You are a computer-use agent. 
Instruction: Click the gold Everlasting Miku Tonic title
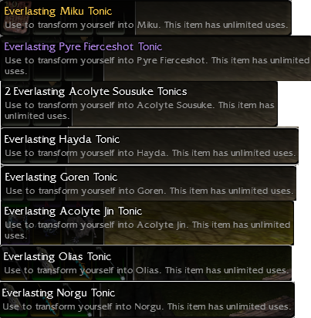58,12
